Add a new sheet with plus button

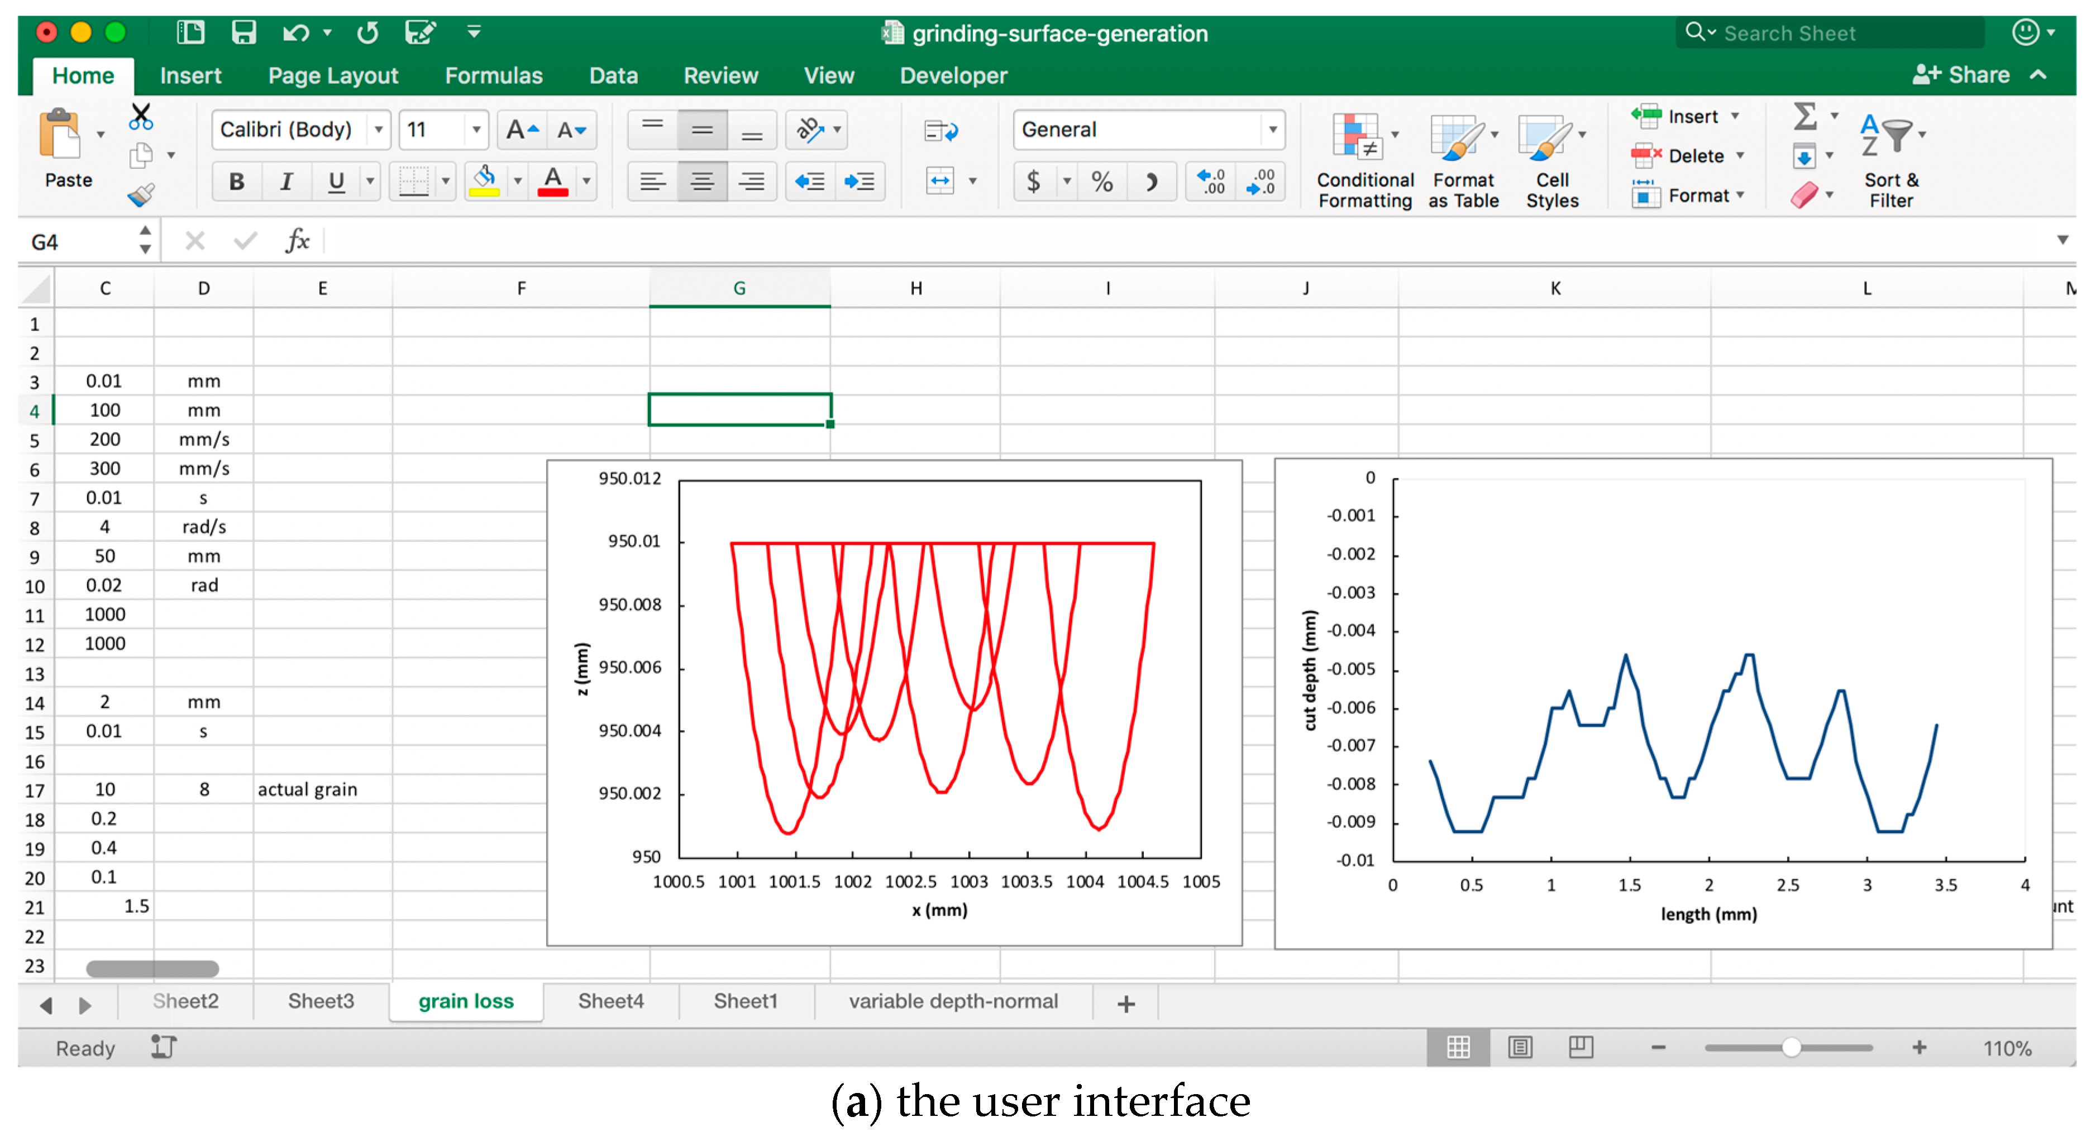click(1126, 1004)
